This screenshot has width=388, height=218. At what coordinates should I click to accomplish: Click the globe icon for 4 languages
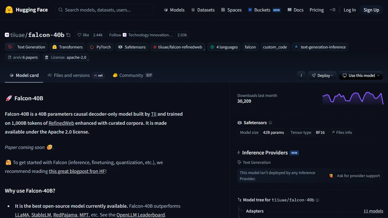pos(212,47)
